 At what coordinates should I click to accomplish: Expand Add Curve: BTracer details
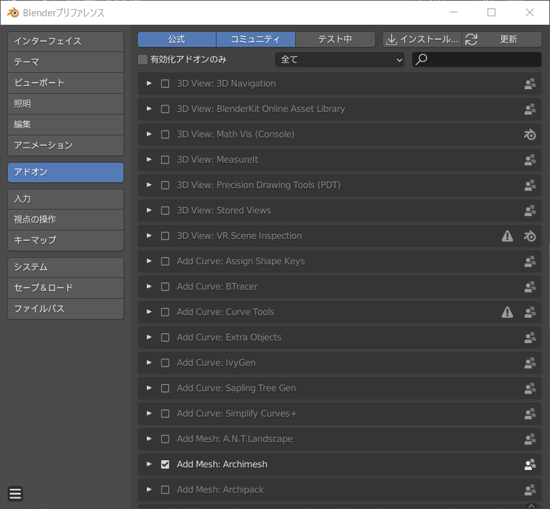tap(149, 286)
